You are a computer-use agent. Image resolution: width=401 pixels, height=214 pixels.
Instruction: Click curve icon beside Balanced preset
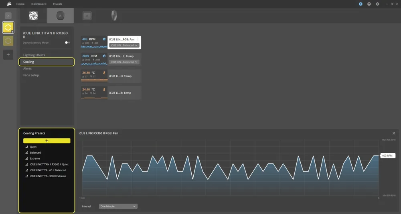pyautogui.click(x=26, y=153)
